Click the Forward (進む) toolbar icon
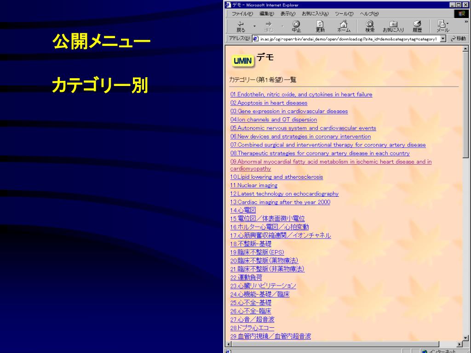Screen dimensions: 471x353 click(269, 26)
